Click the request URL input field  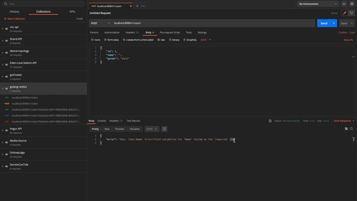[x=214, y=23]
